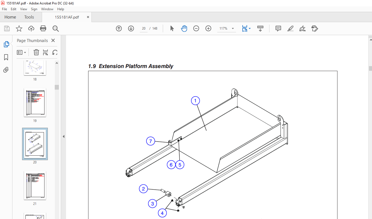
Task: Add the file to starred favorites
Action: (19, 28)
